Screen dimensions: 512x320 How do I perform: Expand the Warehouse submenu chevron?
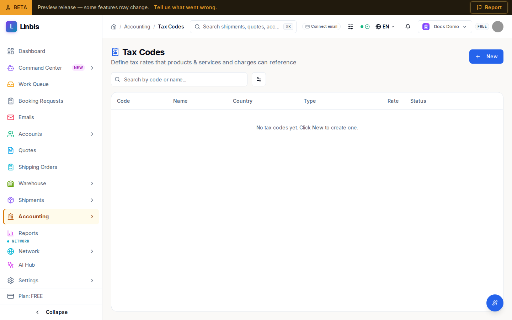[x=92, y=183]
